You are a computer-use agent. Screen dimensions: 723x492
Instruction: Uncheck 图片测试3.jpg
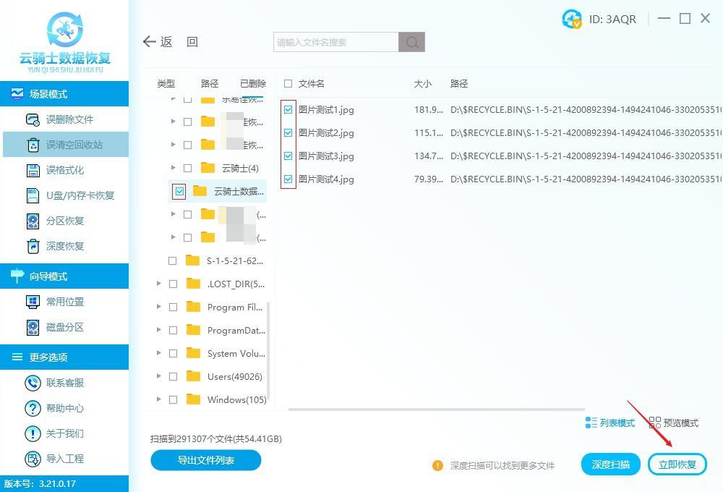click(x=288, y=156)
